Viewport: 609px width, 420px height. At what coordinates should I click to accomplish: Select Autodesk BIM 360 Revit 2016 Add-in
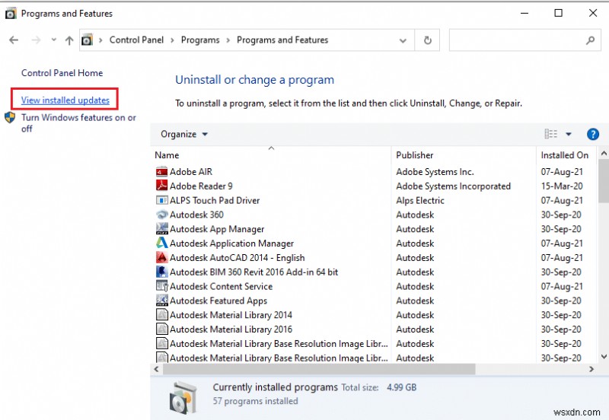[254, 272]
